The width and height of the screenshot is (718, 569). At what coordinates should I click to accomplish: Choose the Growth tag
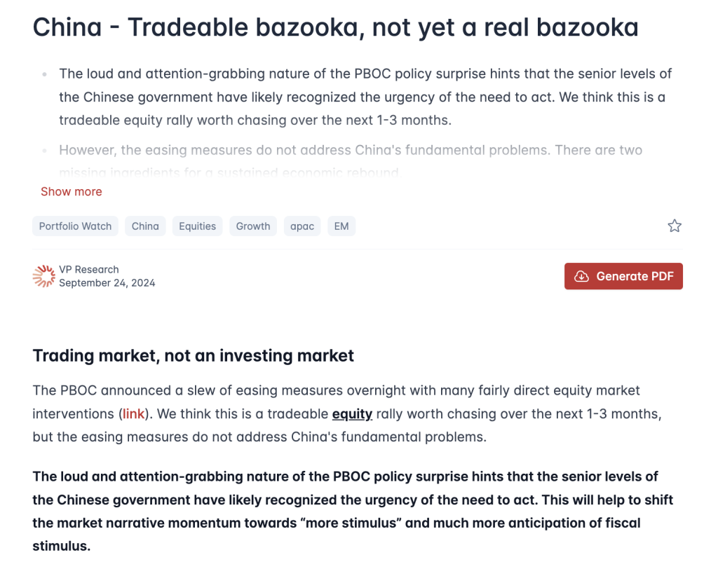point(253,226)
